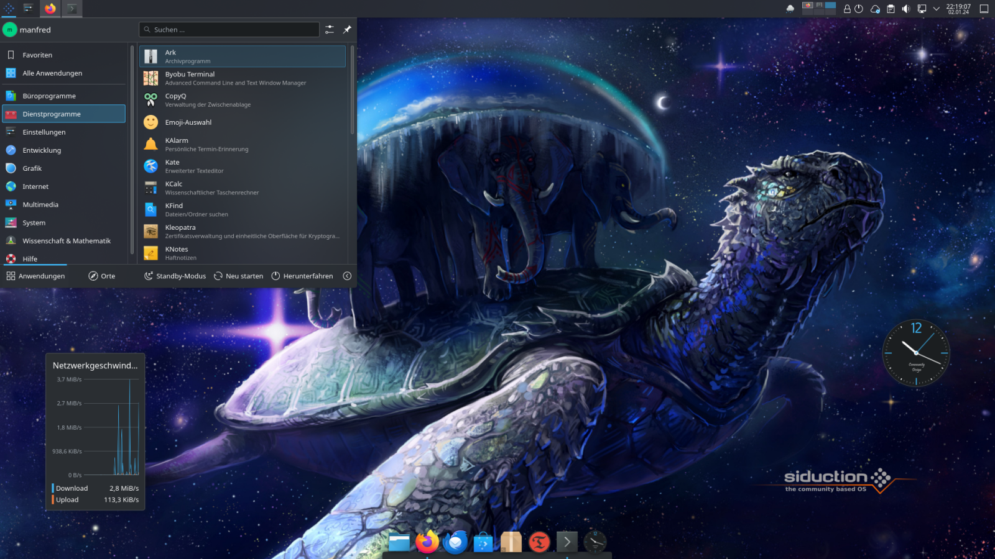Viewport: 995px width, 559px height.
Task: Pin the application menu open
Action: [347, 29]
